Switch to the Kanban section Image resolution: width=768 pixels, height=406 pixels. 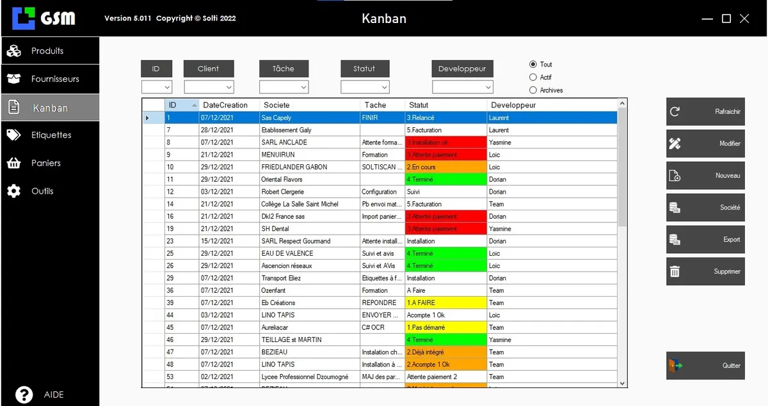pyautogui.click(x=50, y=107)
